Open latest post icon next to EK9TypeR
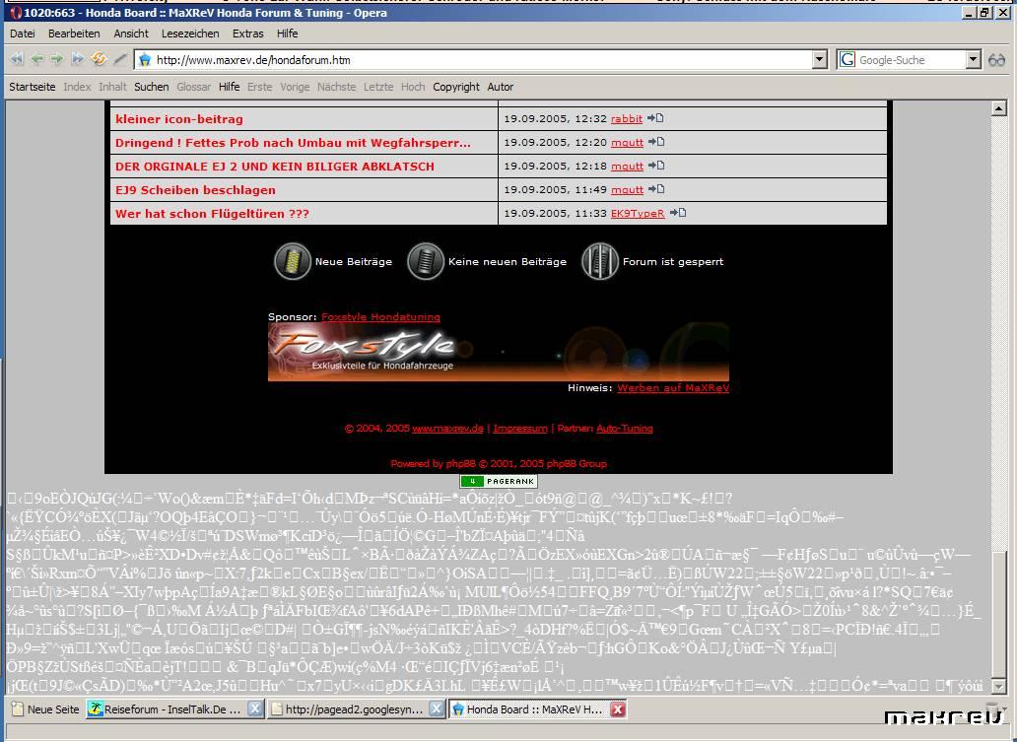This screenshot has height=742, width=1017. click(678, 213)
